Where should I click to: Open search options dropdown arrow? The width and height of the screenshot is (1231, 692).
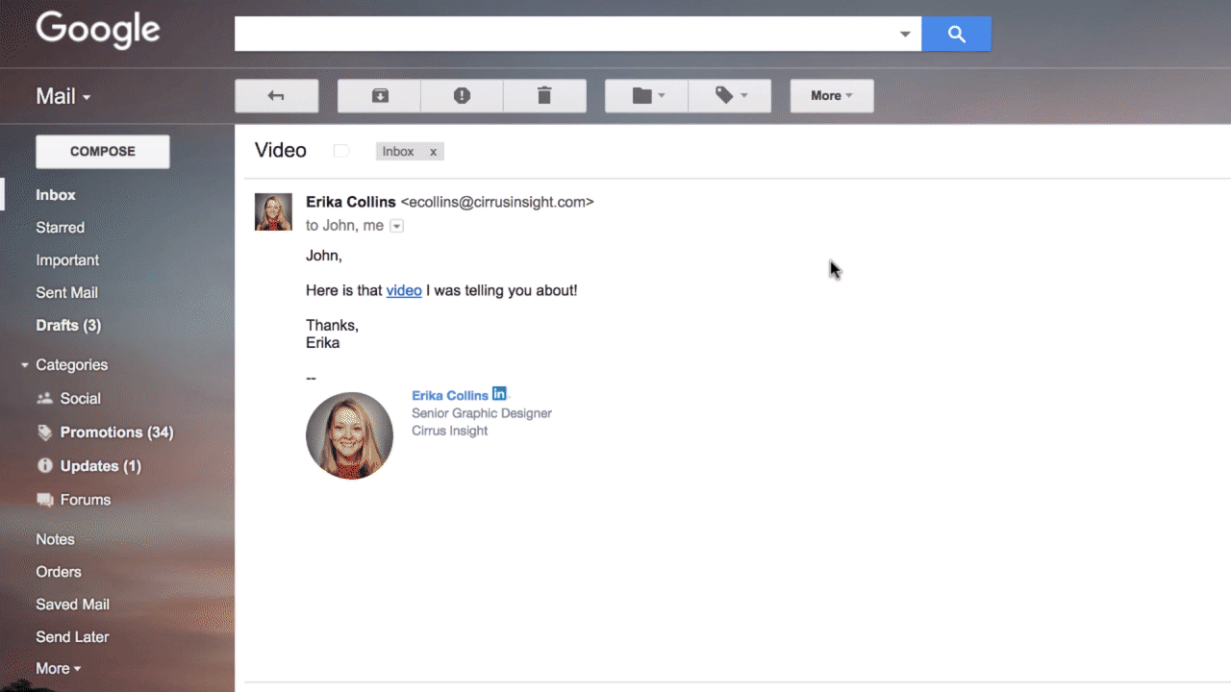(x=905, y=35)
